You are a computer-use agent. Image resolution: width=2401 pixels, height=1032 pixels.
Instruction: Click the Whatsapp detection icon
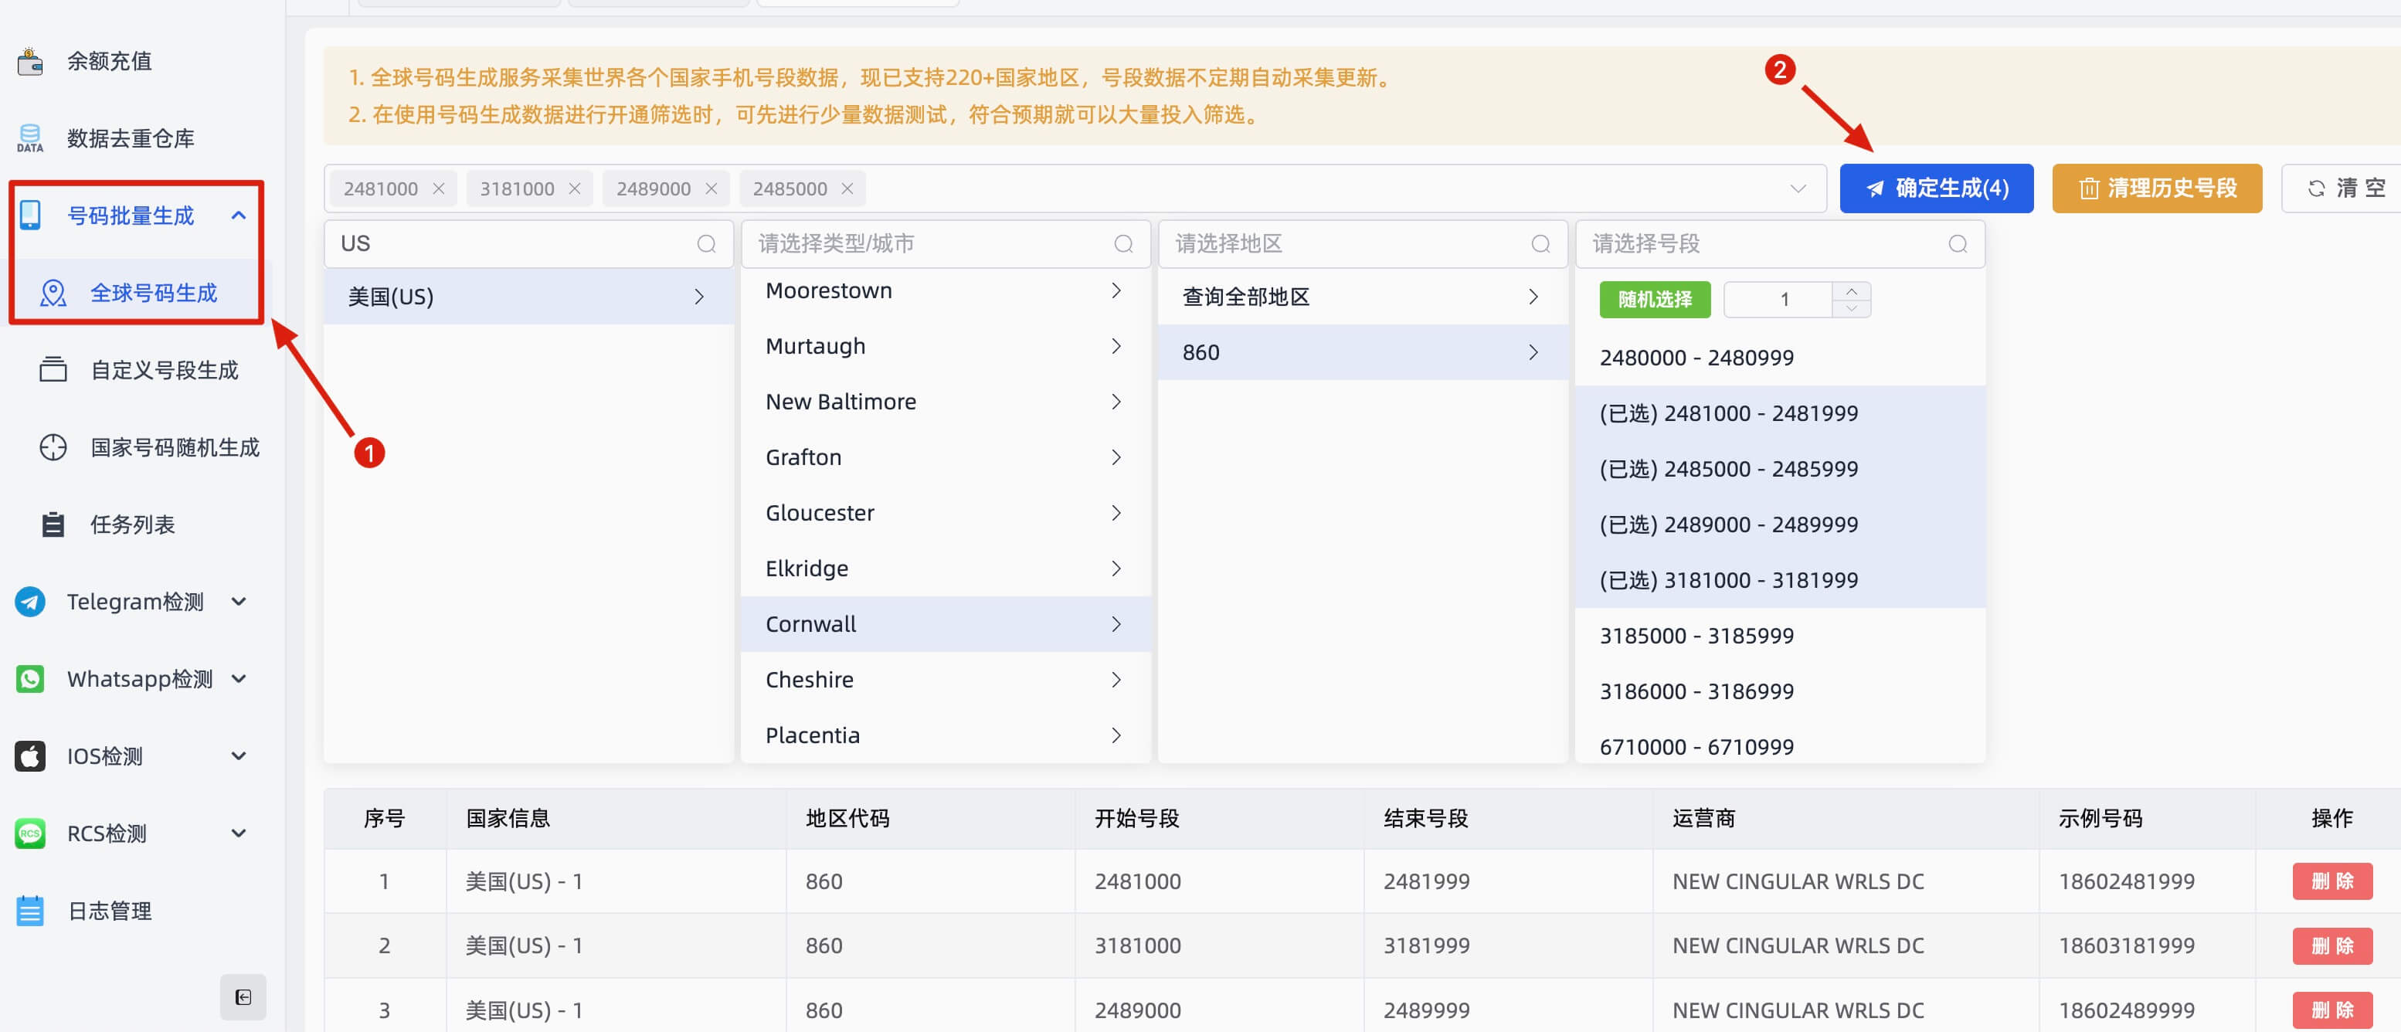pyautogui.click(x=30, y=679)
